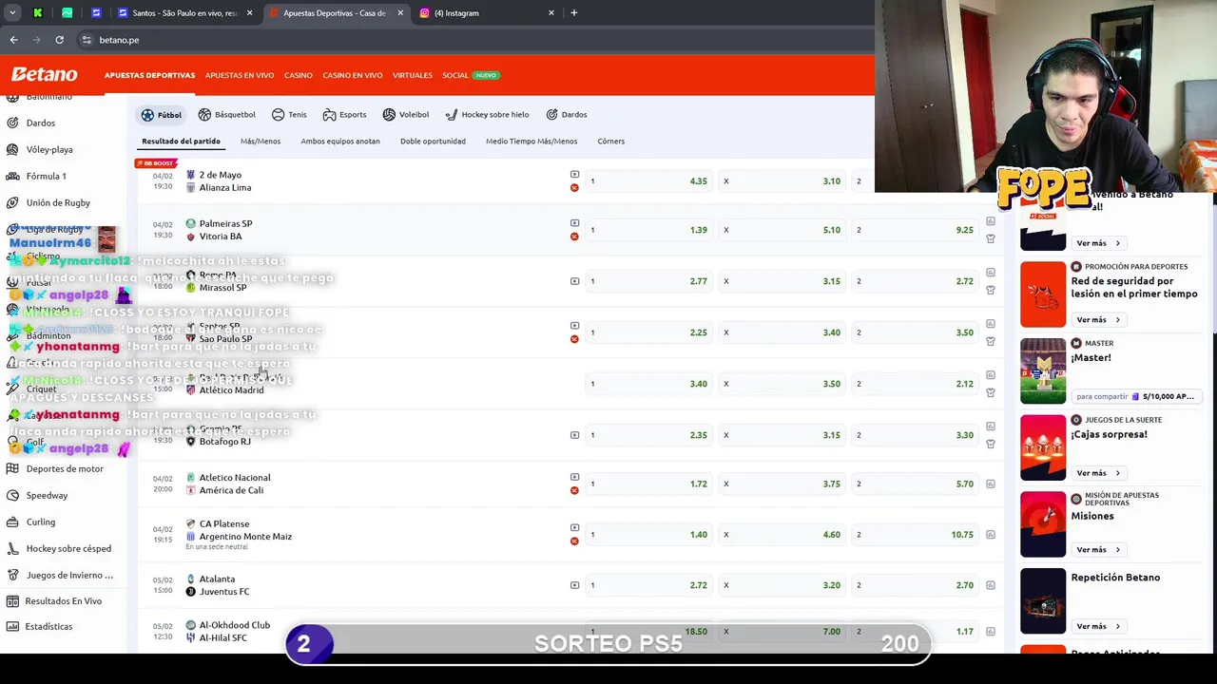Open Red de seguridad promo thumbnail
This screenshot has height=684, width=1217.
coord(1043,294)
